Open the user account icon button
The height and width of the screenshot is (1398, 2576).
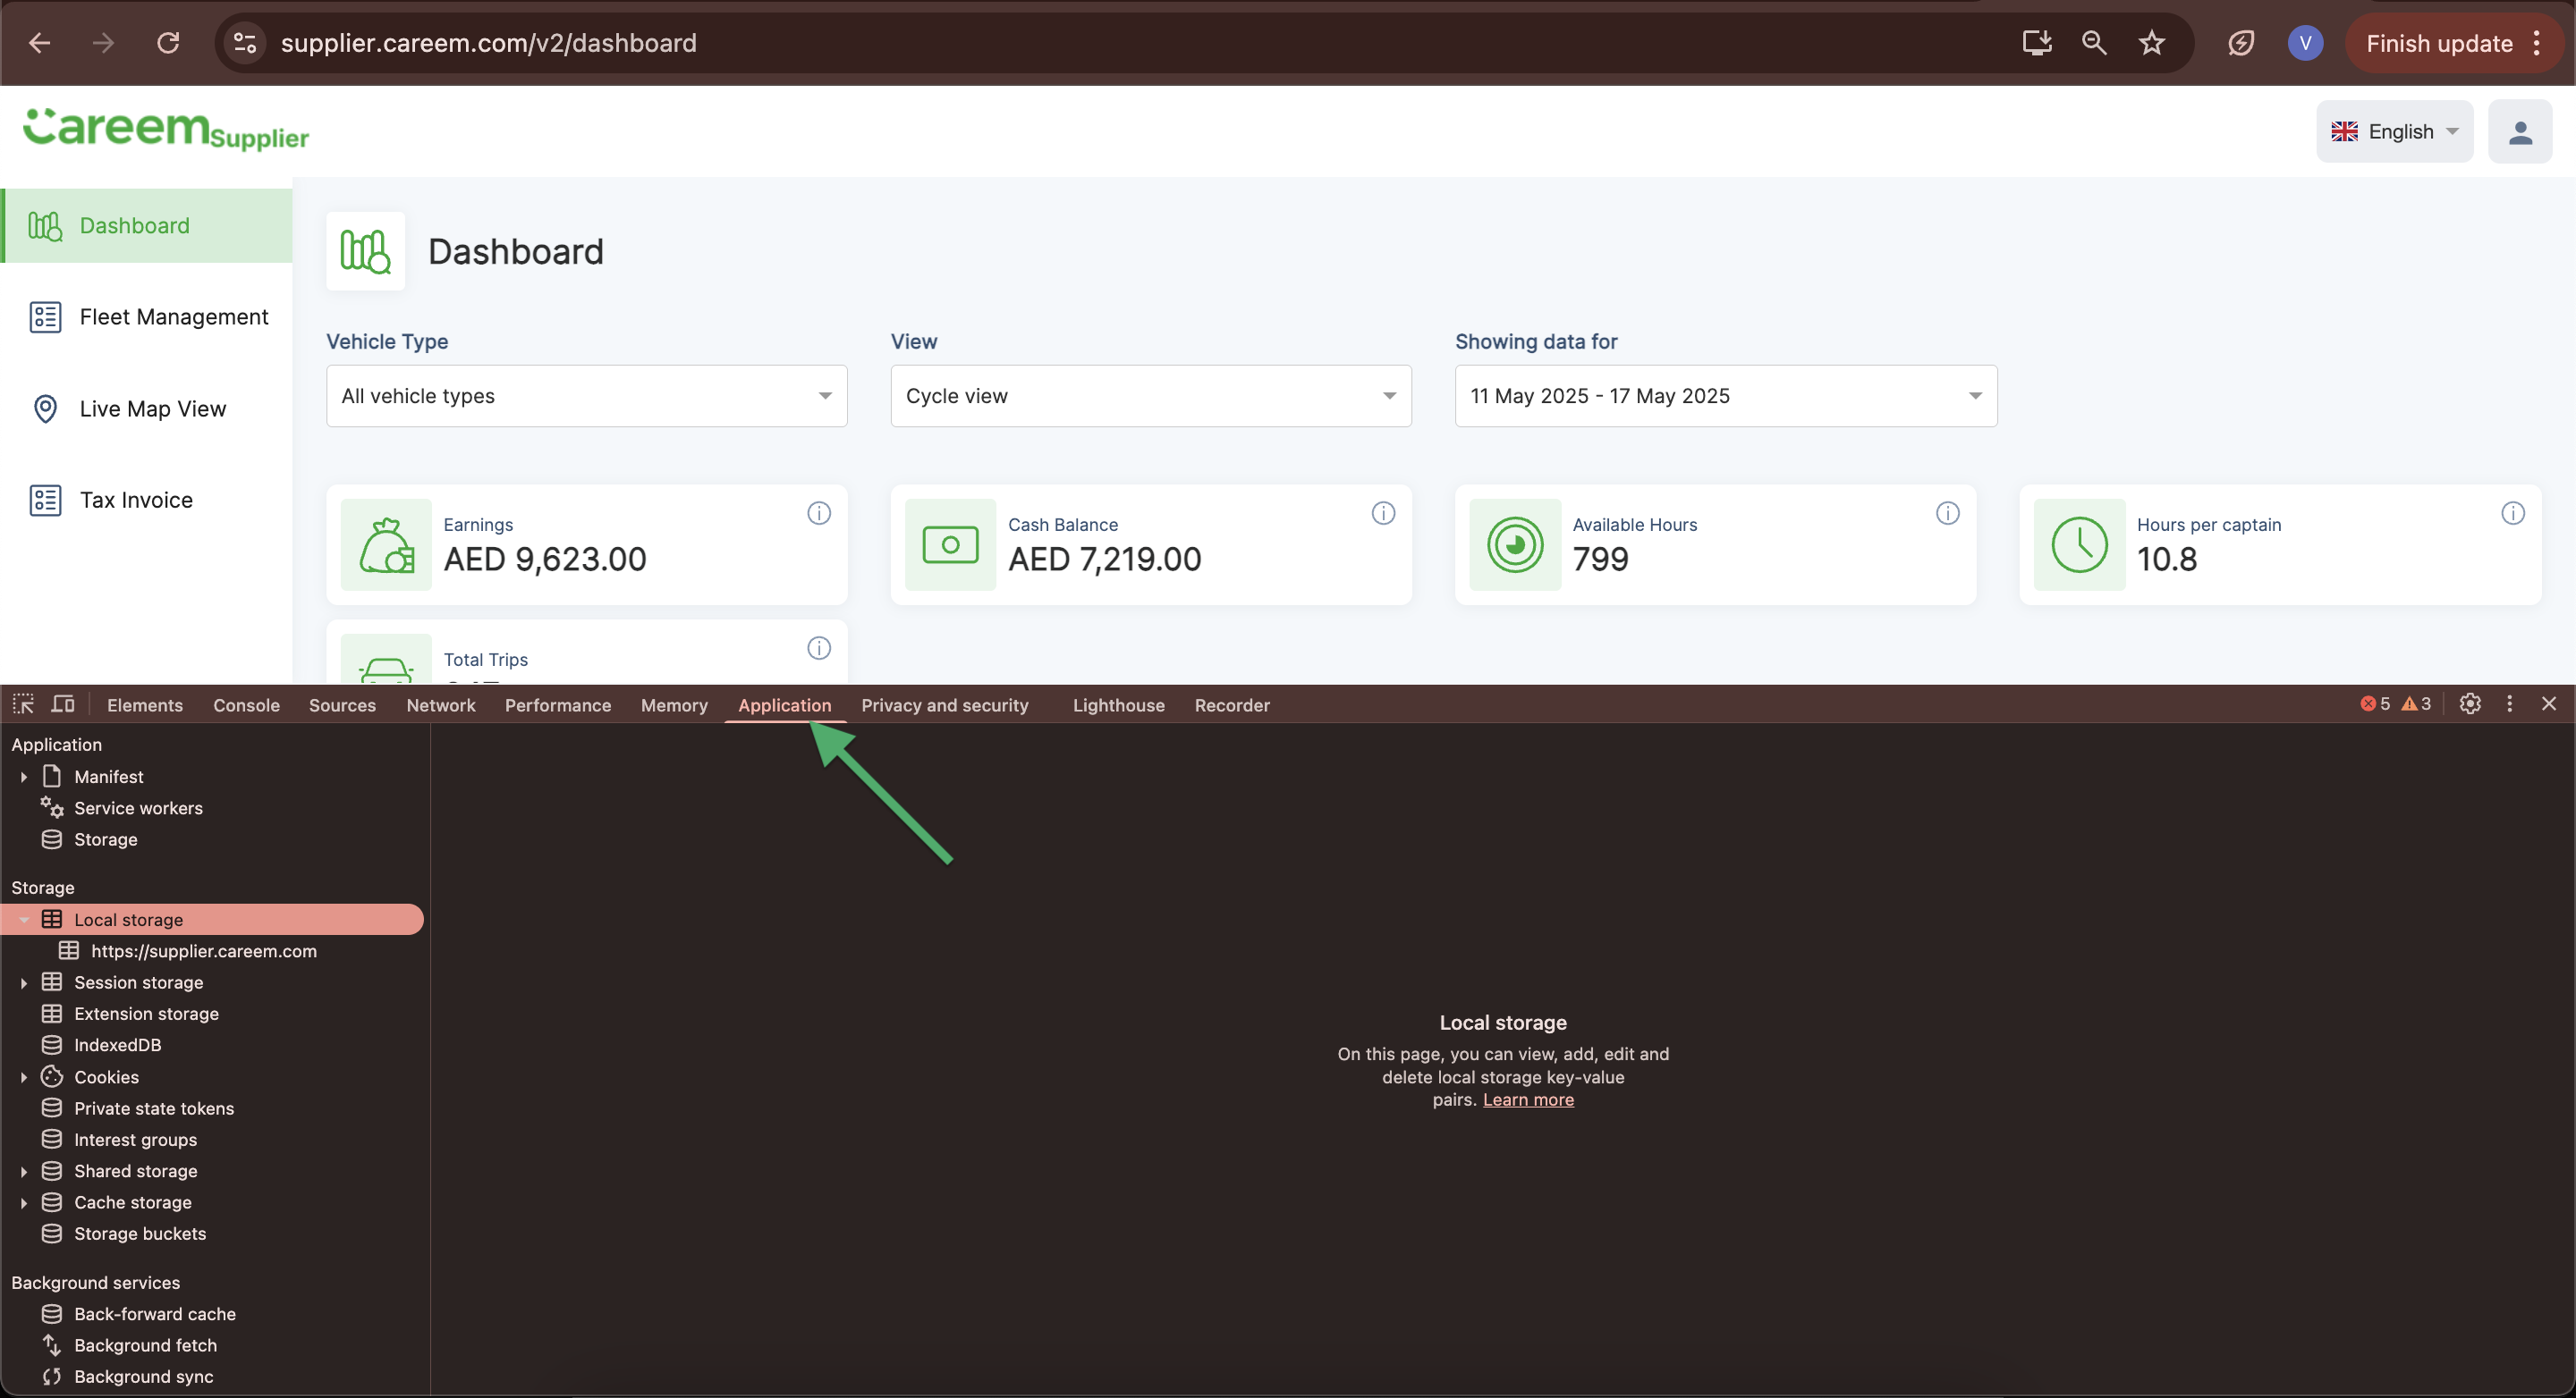[2520, 132]
